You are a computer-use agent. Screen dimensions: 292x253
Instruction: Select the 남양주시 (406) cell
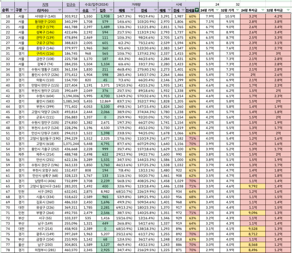coord(45,181)
